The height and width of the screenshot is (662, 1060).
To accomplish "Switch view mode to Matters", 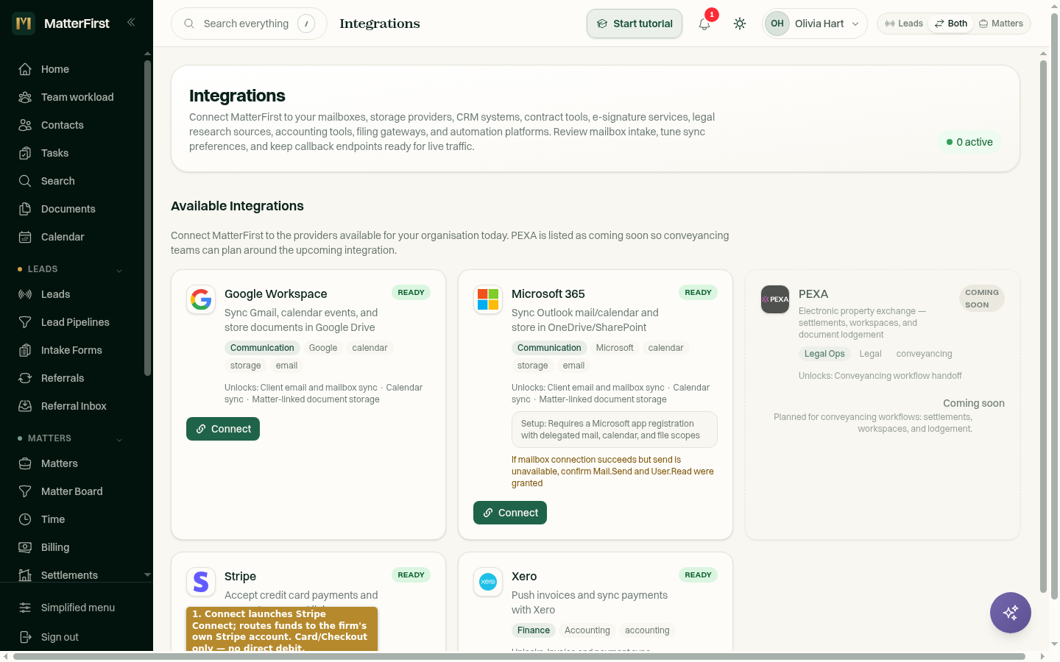I will 1001,24.
